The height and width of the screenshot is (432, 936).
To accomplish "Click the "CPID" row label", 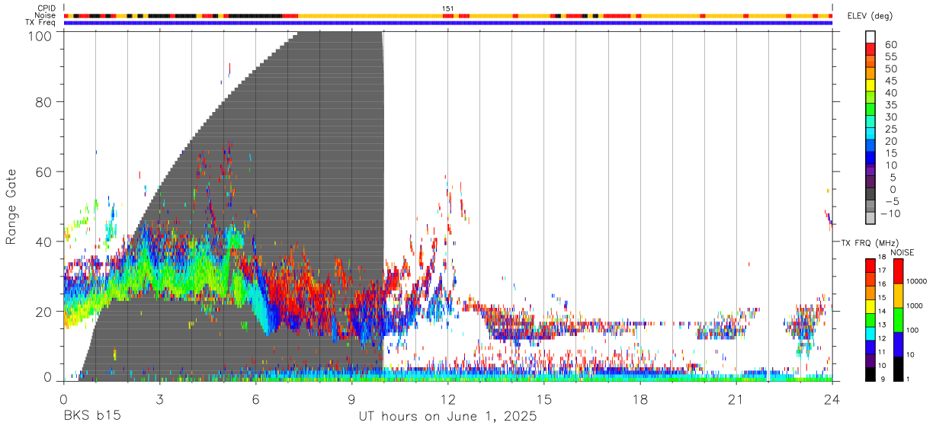I will (46, 8).
